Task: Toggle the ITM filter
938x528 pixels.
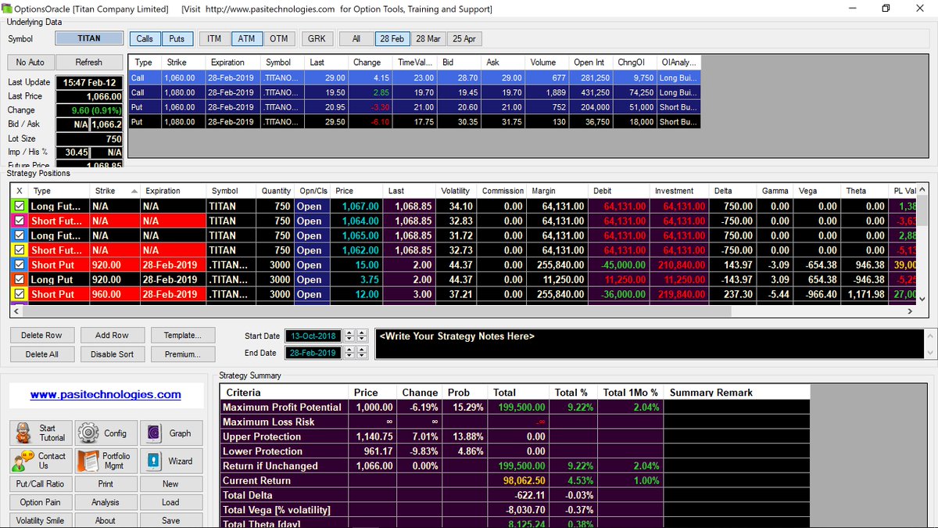Action: [214, 38]
